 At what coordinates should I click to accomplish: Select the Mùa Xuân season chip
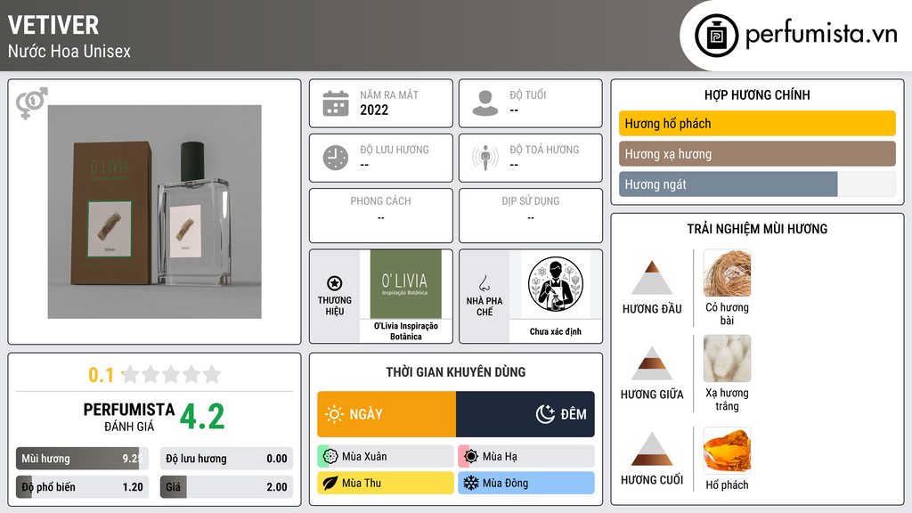[x=386, y=457]
